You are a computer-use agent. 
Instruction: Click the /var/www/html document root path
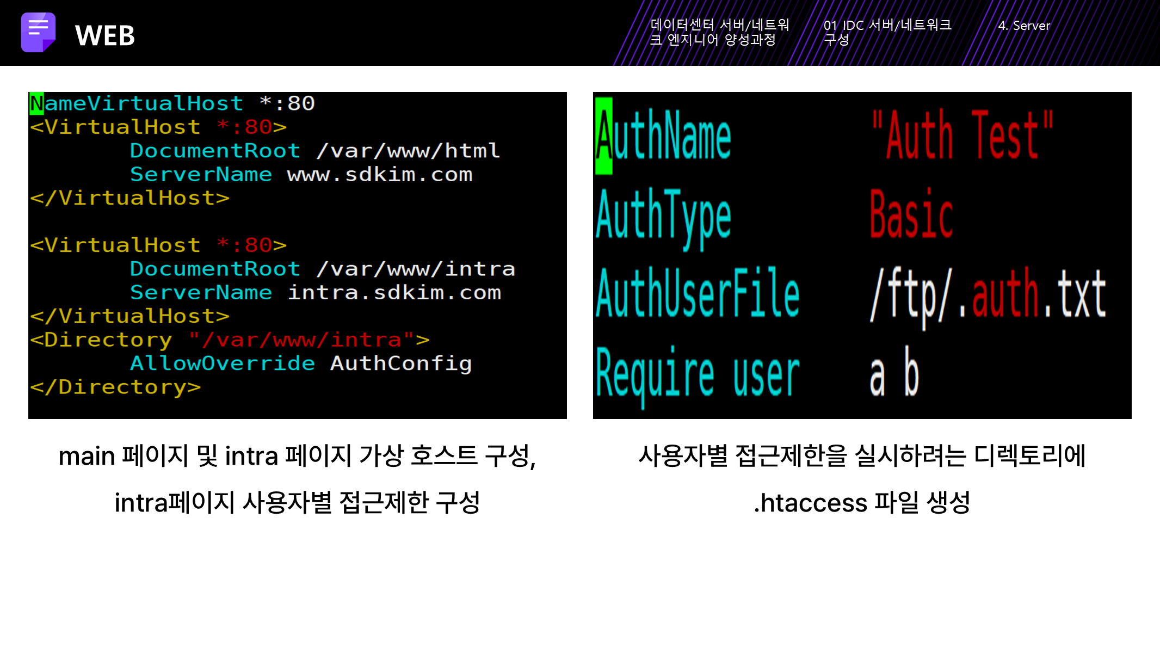point(408,151)
